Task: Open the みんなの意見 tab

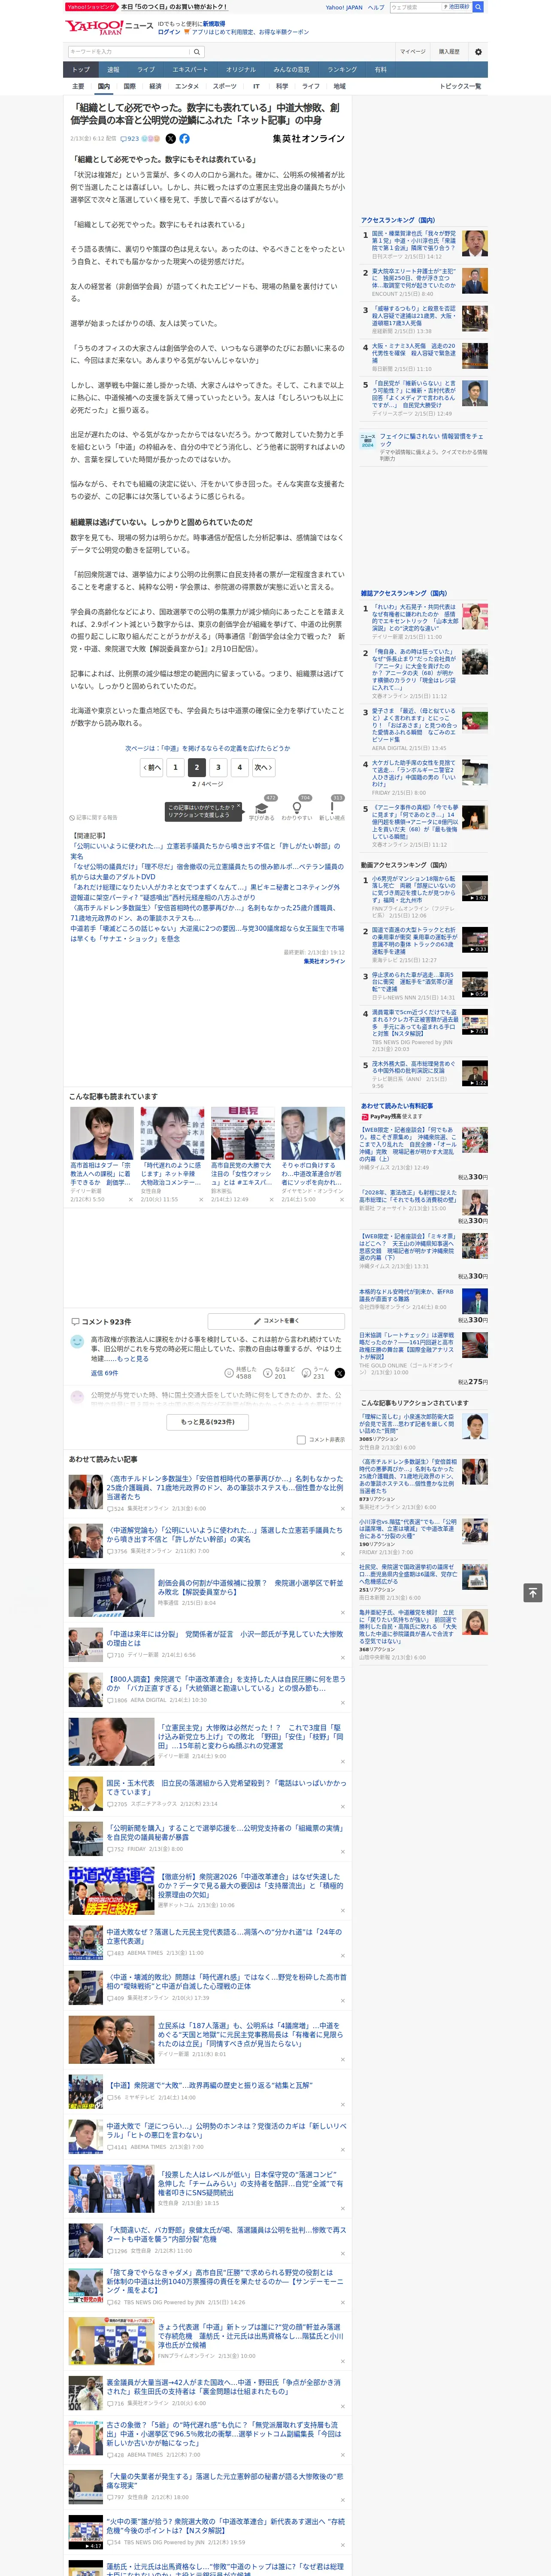Action: (x=291, y=70)
